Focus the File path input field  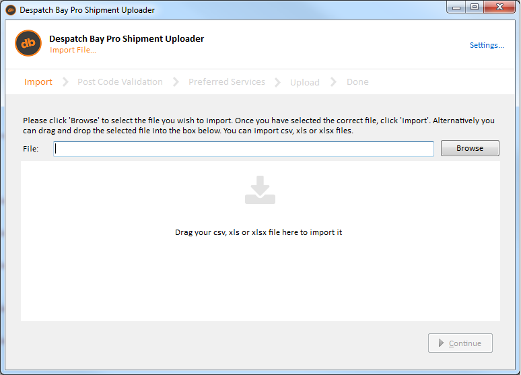[x=244, y=149]
